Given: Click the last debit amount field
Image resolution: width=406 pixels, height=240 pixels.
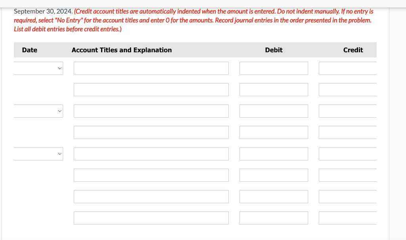Looking at the screenshot, I should pyautogui.click(x=274, y=217).
